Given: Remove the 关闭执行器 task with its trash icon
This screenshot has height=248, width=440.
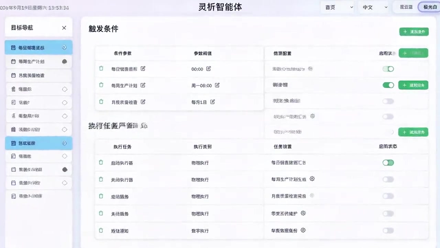Looking at the screenshot, I should point(101,179).
